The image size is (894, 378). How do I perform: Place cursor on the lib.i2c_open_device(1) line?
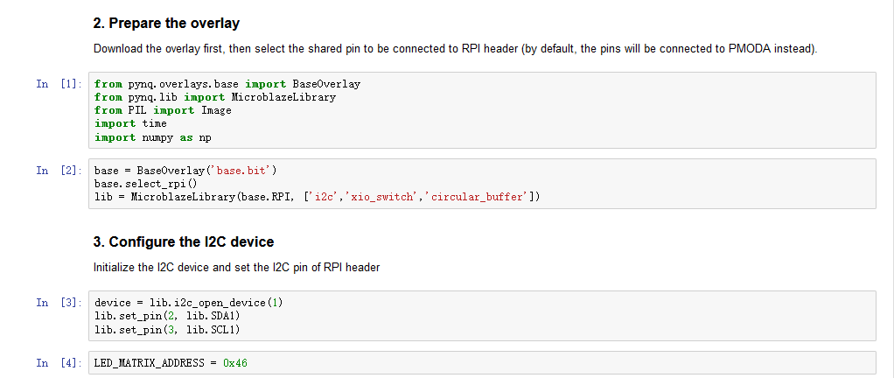click(x=188, y=303)
